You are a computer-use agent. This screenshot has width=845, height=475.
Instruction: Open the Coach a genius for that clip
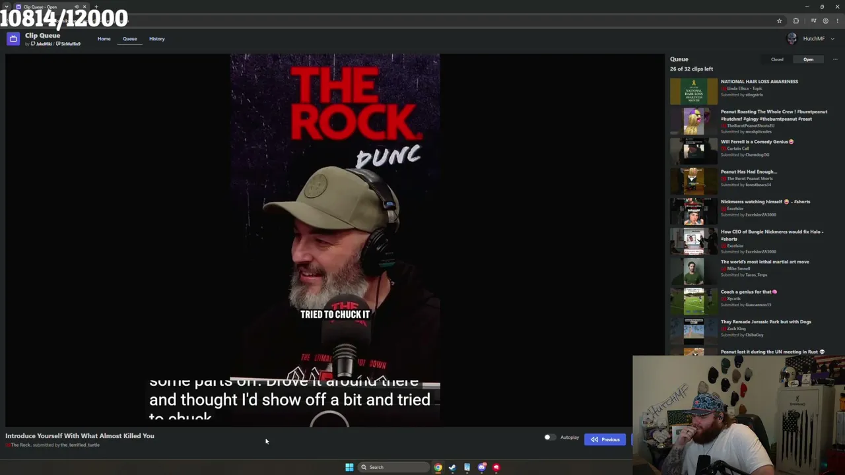tap(749, 292)
